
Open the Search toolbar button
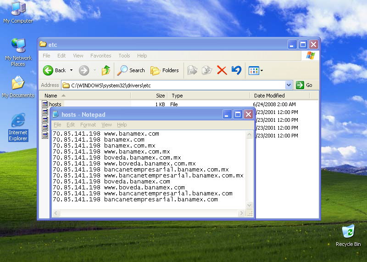coord(131,70)
